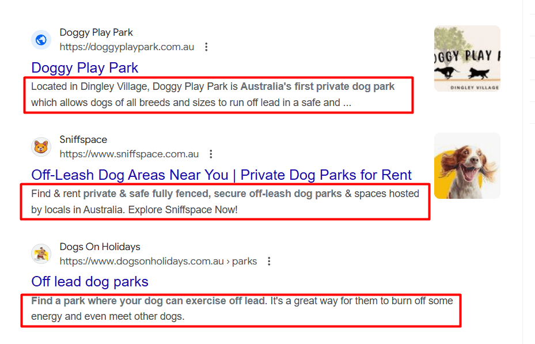Click the Doggy Play Park logo thumbnail
Viewport: 535px width, 344px height.
click(467, 58)
